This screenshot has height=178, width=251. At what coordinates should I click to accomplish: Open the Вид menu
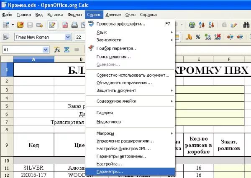[x=39, y=15]
